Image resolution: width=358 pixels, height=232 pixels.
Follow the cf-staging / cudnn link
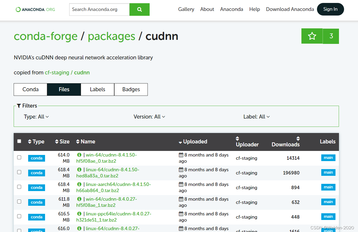click(67, 73)
